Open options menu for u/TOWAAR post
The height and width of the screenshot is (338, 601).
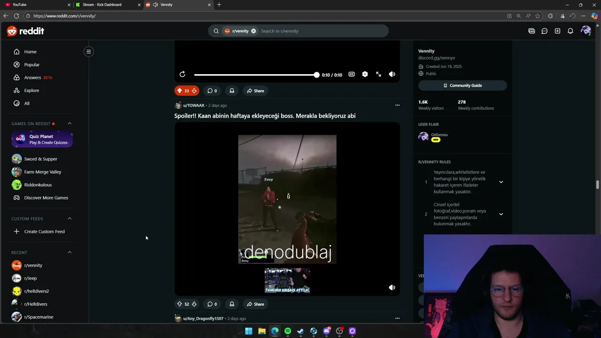(x=397, y=105)
